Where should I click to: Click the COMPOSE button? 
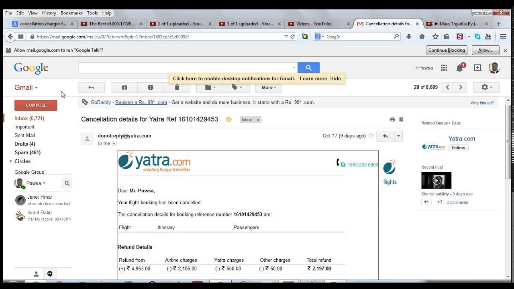click(x=36, y=105)
